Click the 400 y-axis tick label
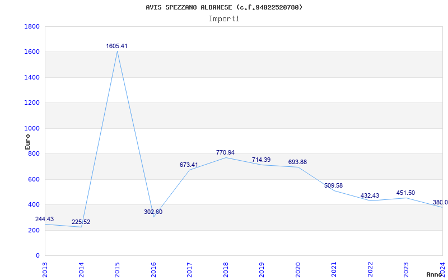This screenshot has width=448, height=280. (x=34, y=205)
